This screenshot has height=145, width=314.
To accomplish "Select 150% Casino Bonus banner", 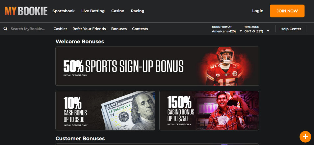I will (x=209, y=110).
